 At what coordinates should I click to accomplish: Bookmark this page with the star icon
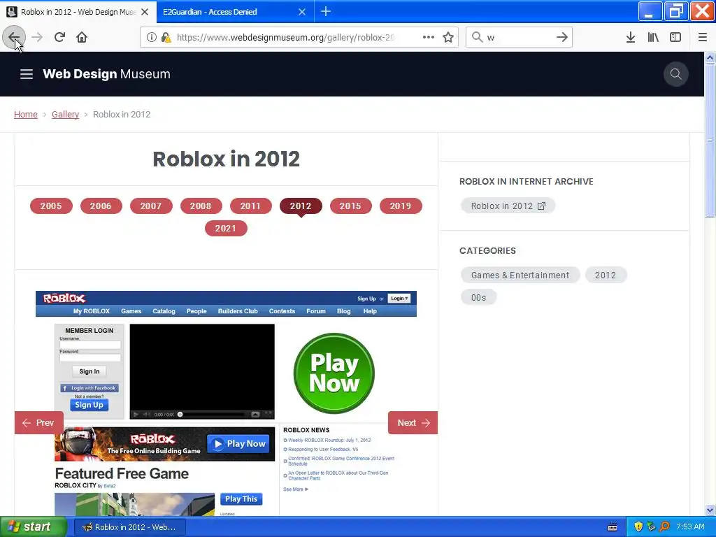tap(448, 37)
